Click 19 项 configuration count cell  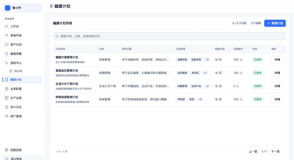[x=218, y=60]
